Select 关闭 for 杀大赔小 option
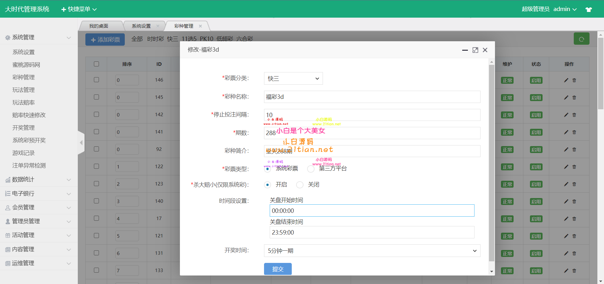 [x=300, y=185]
